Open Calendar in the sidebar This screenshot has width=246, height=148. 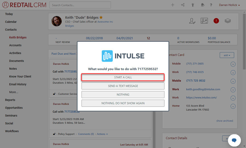(11, 22)
